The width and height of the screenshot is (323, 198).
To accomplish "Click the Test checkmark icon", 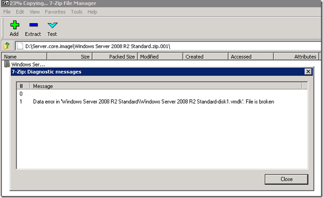I will coord(52,25).
